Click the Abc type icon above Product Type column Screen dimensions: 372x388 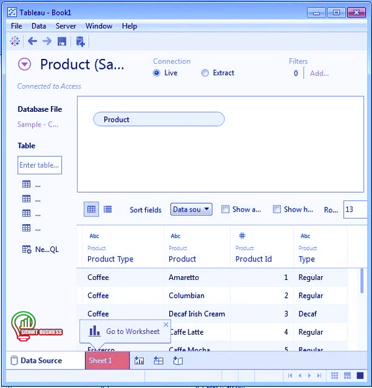coord(94,236)
